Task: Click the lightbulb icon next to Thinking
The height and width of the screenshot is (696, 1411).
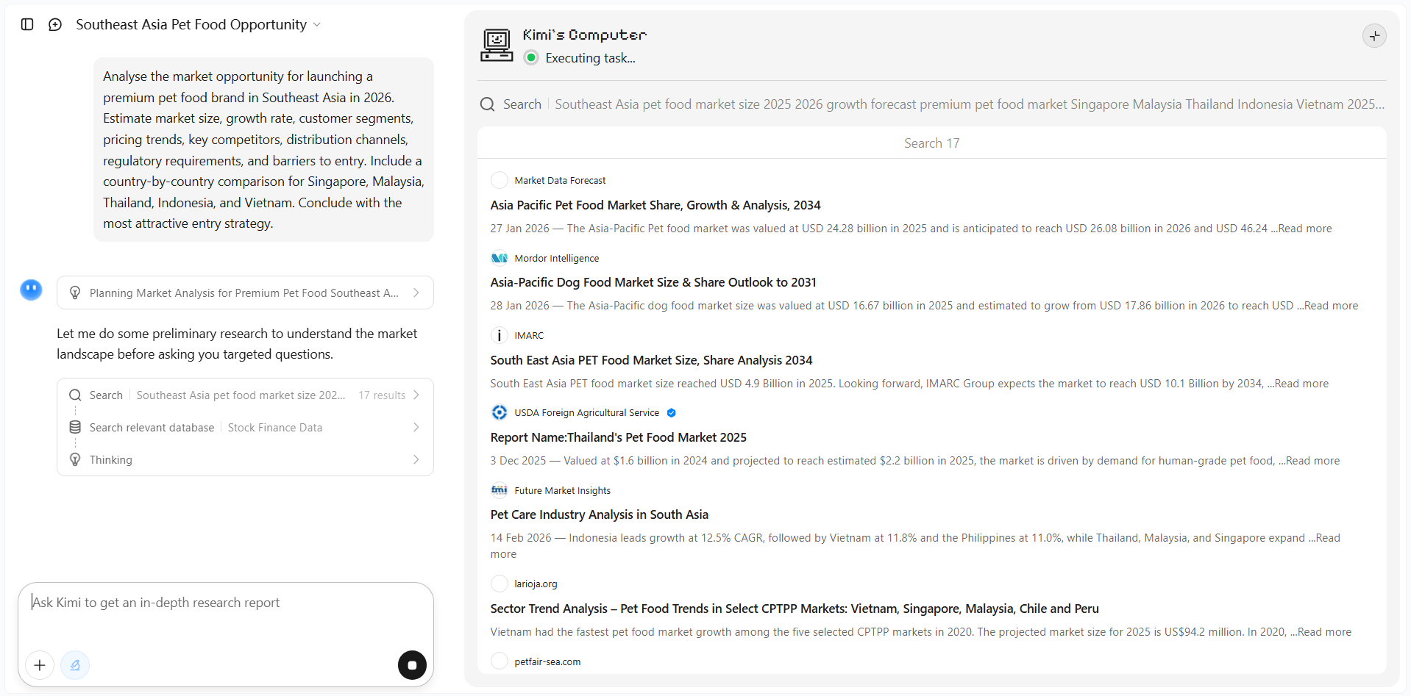Action: 75,459
